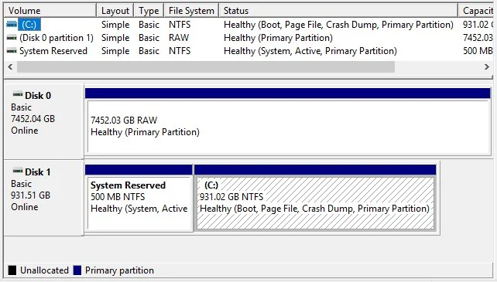
Task: Click the 500 MB capacity cell
Action: pyautogui.click(x=478, y=51)
